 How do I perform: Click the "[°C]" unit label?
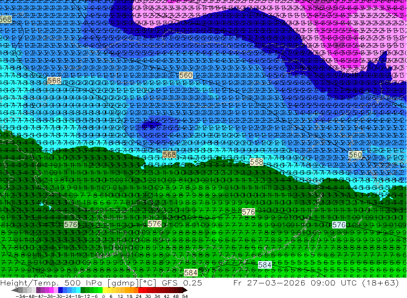[147, 283]
